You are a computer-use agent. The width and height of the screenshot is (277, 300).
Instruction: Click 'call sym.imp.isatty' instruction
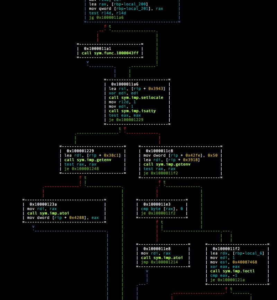click(132, 111)
